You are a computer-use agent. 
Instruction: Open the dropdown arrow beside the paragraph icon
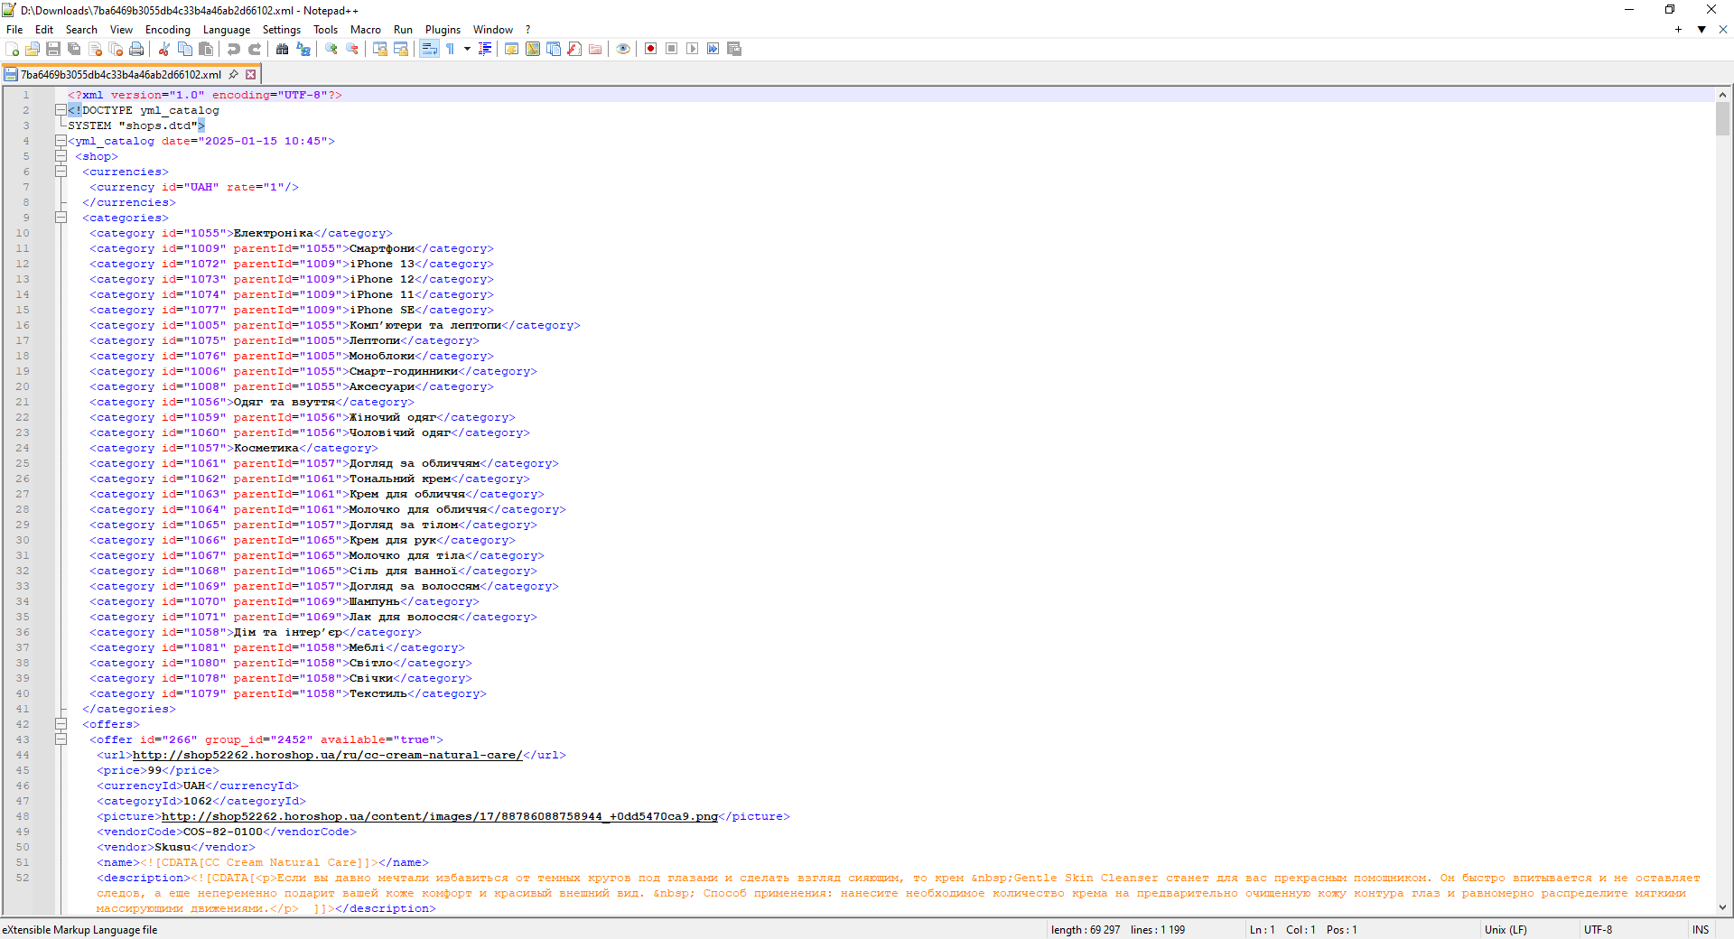click(x=467, y=49)
